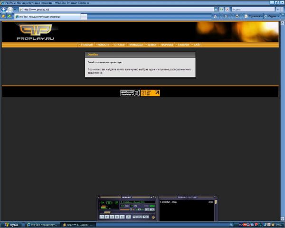Click the magnifier search icon
285x228 pixels.
point(278,9)
